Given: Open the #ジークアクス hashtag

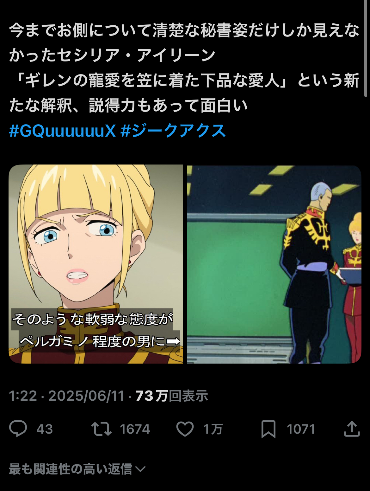Looking at the screenshot, I should point(173,131).
